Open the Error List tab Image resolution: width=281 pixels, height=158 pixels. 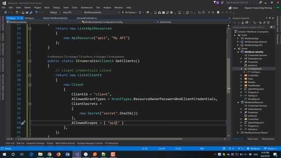pyautogui.click(x=10, y=143)
